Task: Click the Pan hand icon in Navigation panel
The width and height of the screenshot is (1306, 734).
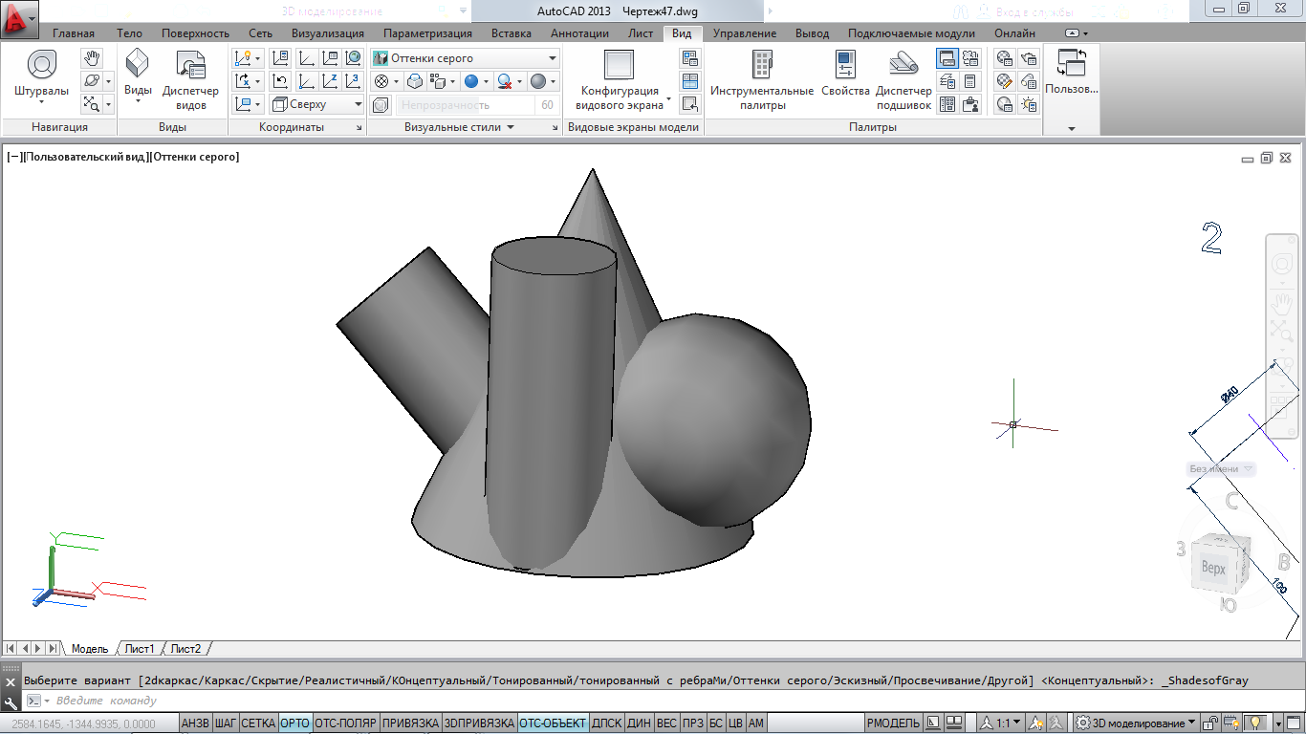Action: (x=92, y=59)
